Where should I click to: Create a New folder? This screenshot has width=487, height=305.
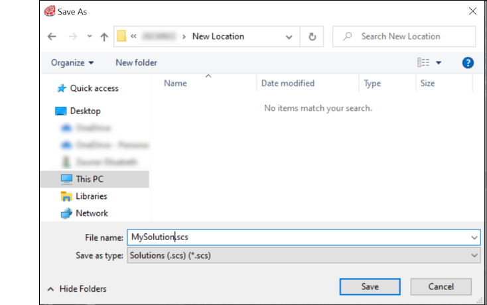point(137,63)
